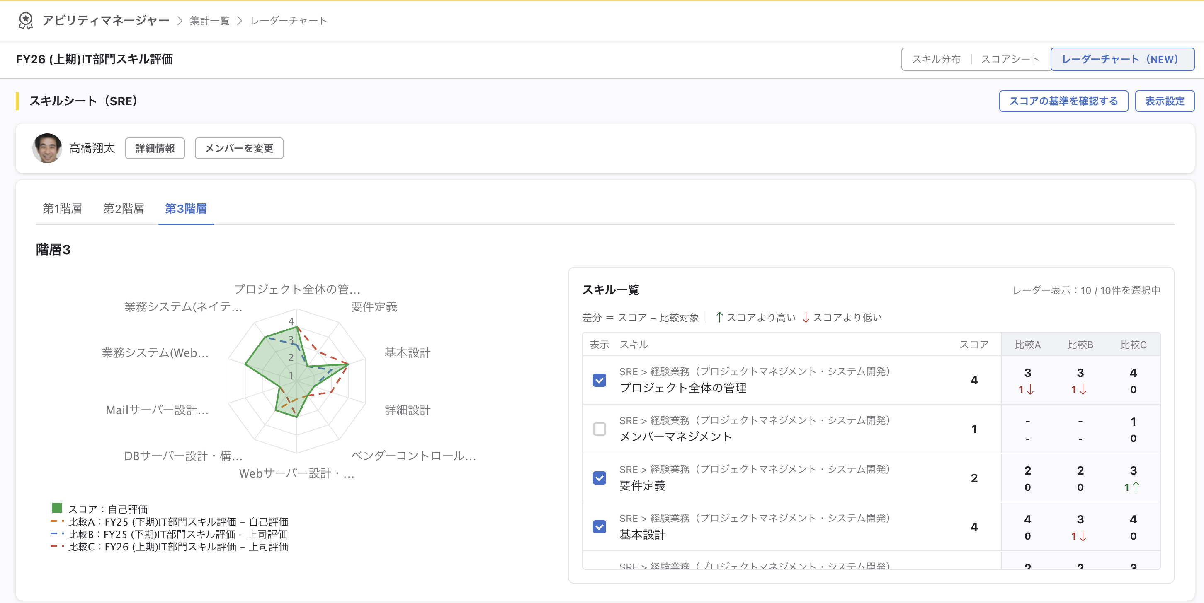
Task: Click red down arrow beside スコアより低い legend
Action: (x=806, y=317)
